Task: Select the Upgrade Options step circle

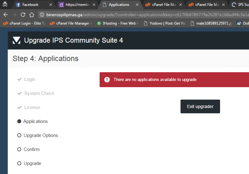Action: pos(19,135)
